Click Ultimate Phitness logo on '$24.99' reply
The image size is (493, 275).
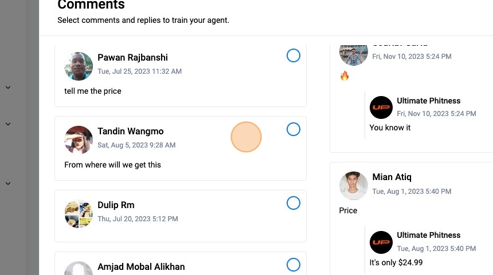[381, 242]
